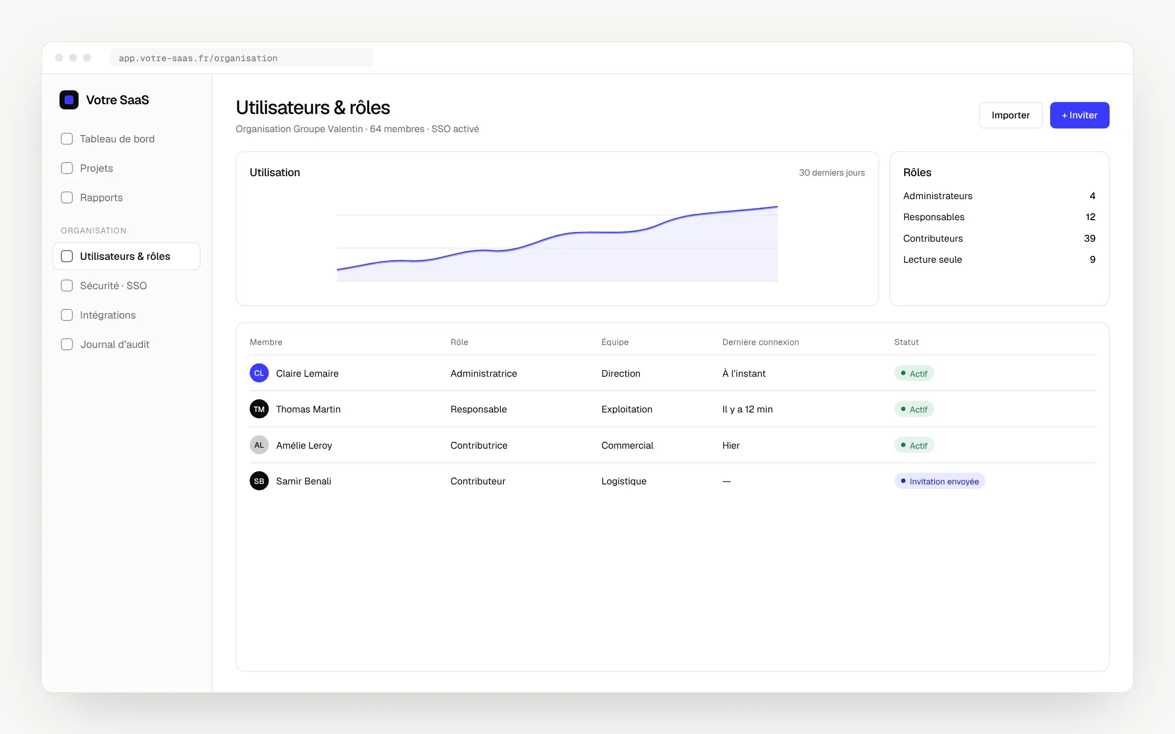Click the Dernière connexion column header
This screenshot has width=1175, height=734.
[760, 342]
